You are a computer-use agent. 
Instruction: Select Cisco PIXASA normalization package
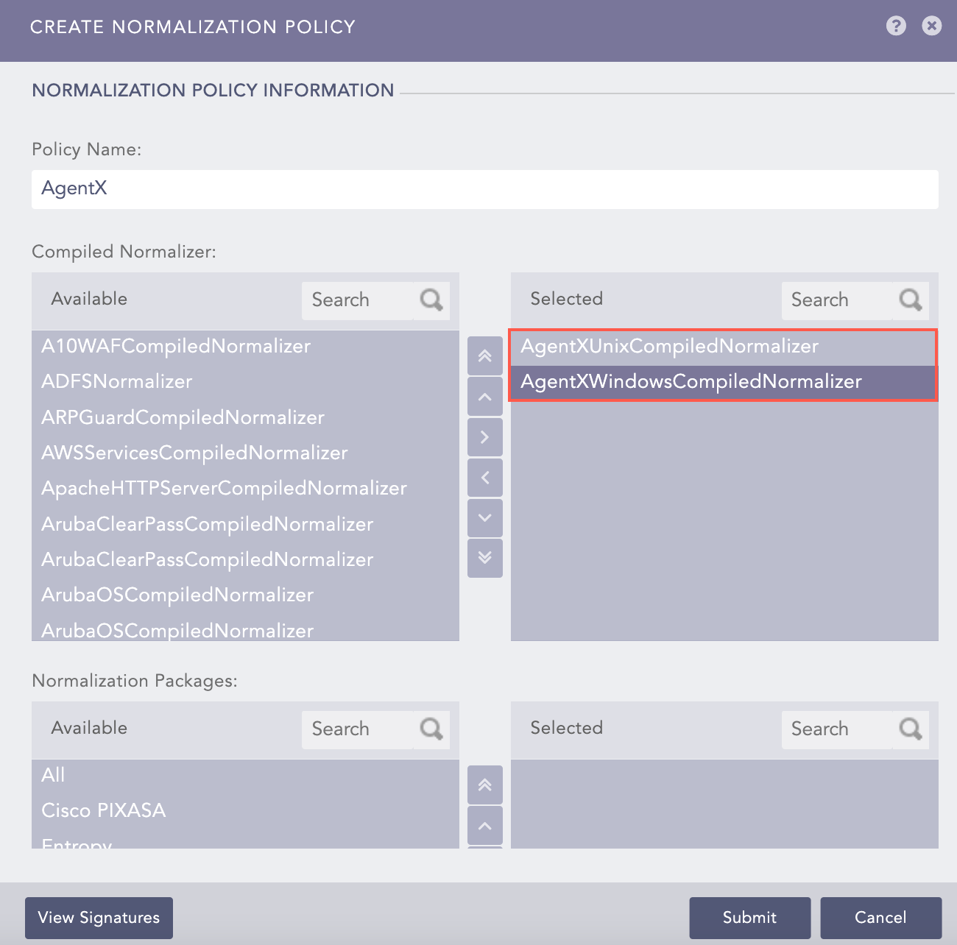tap(104, 810)
